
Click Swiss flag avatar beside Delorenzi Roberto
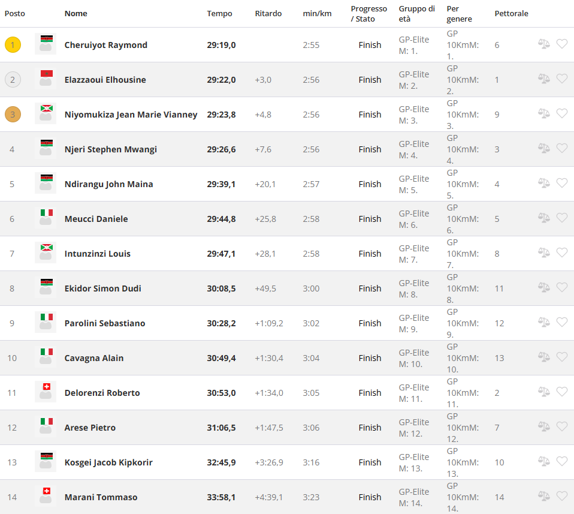click(46, 392)
